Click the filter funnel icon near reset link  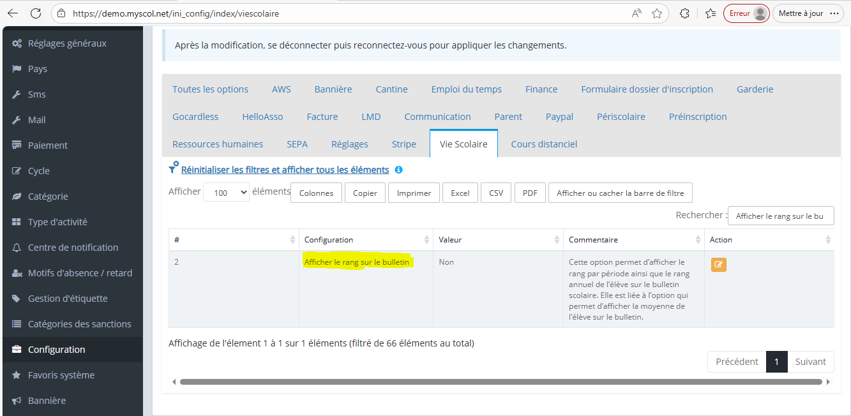[173, 168]
